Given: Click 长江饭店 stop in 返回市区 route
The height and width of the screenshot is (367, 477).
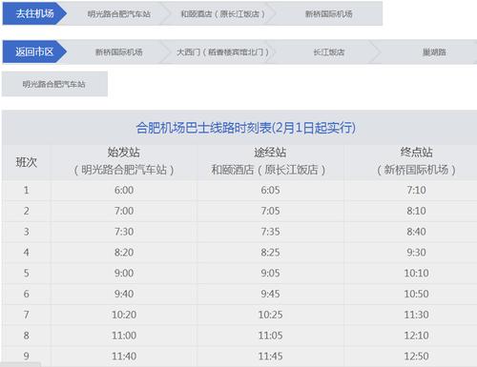Looking at the screenshot, I should point(329,52).
